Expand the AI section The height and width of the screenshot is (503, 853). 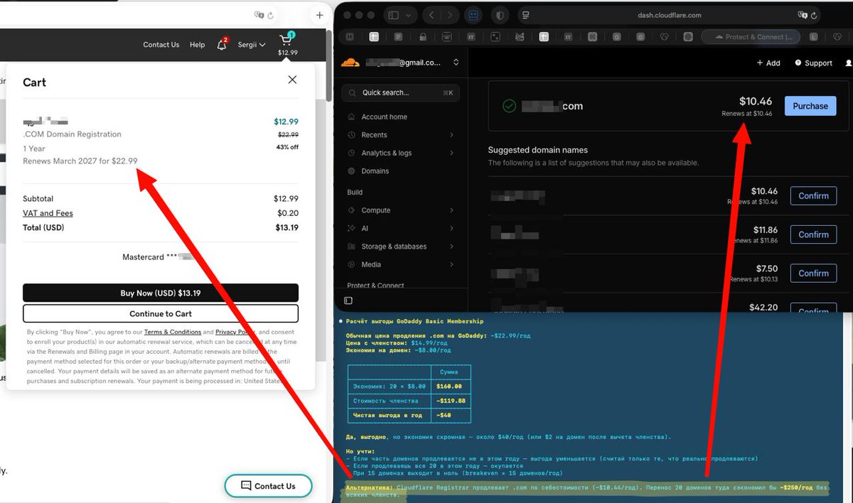pos(399,228)
